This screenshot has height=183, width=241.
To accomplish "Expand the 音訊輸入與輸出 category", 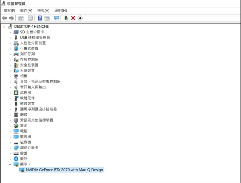I will point(10,88).
